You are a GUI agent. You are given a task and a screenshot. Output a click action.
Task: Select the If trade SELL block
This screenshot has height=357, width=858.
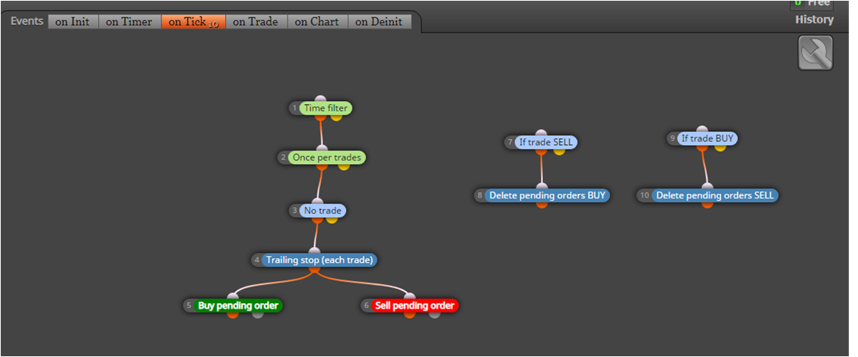point(546,142)
